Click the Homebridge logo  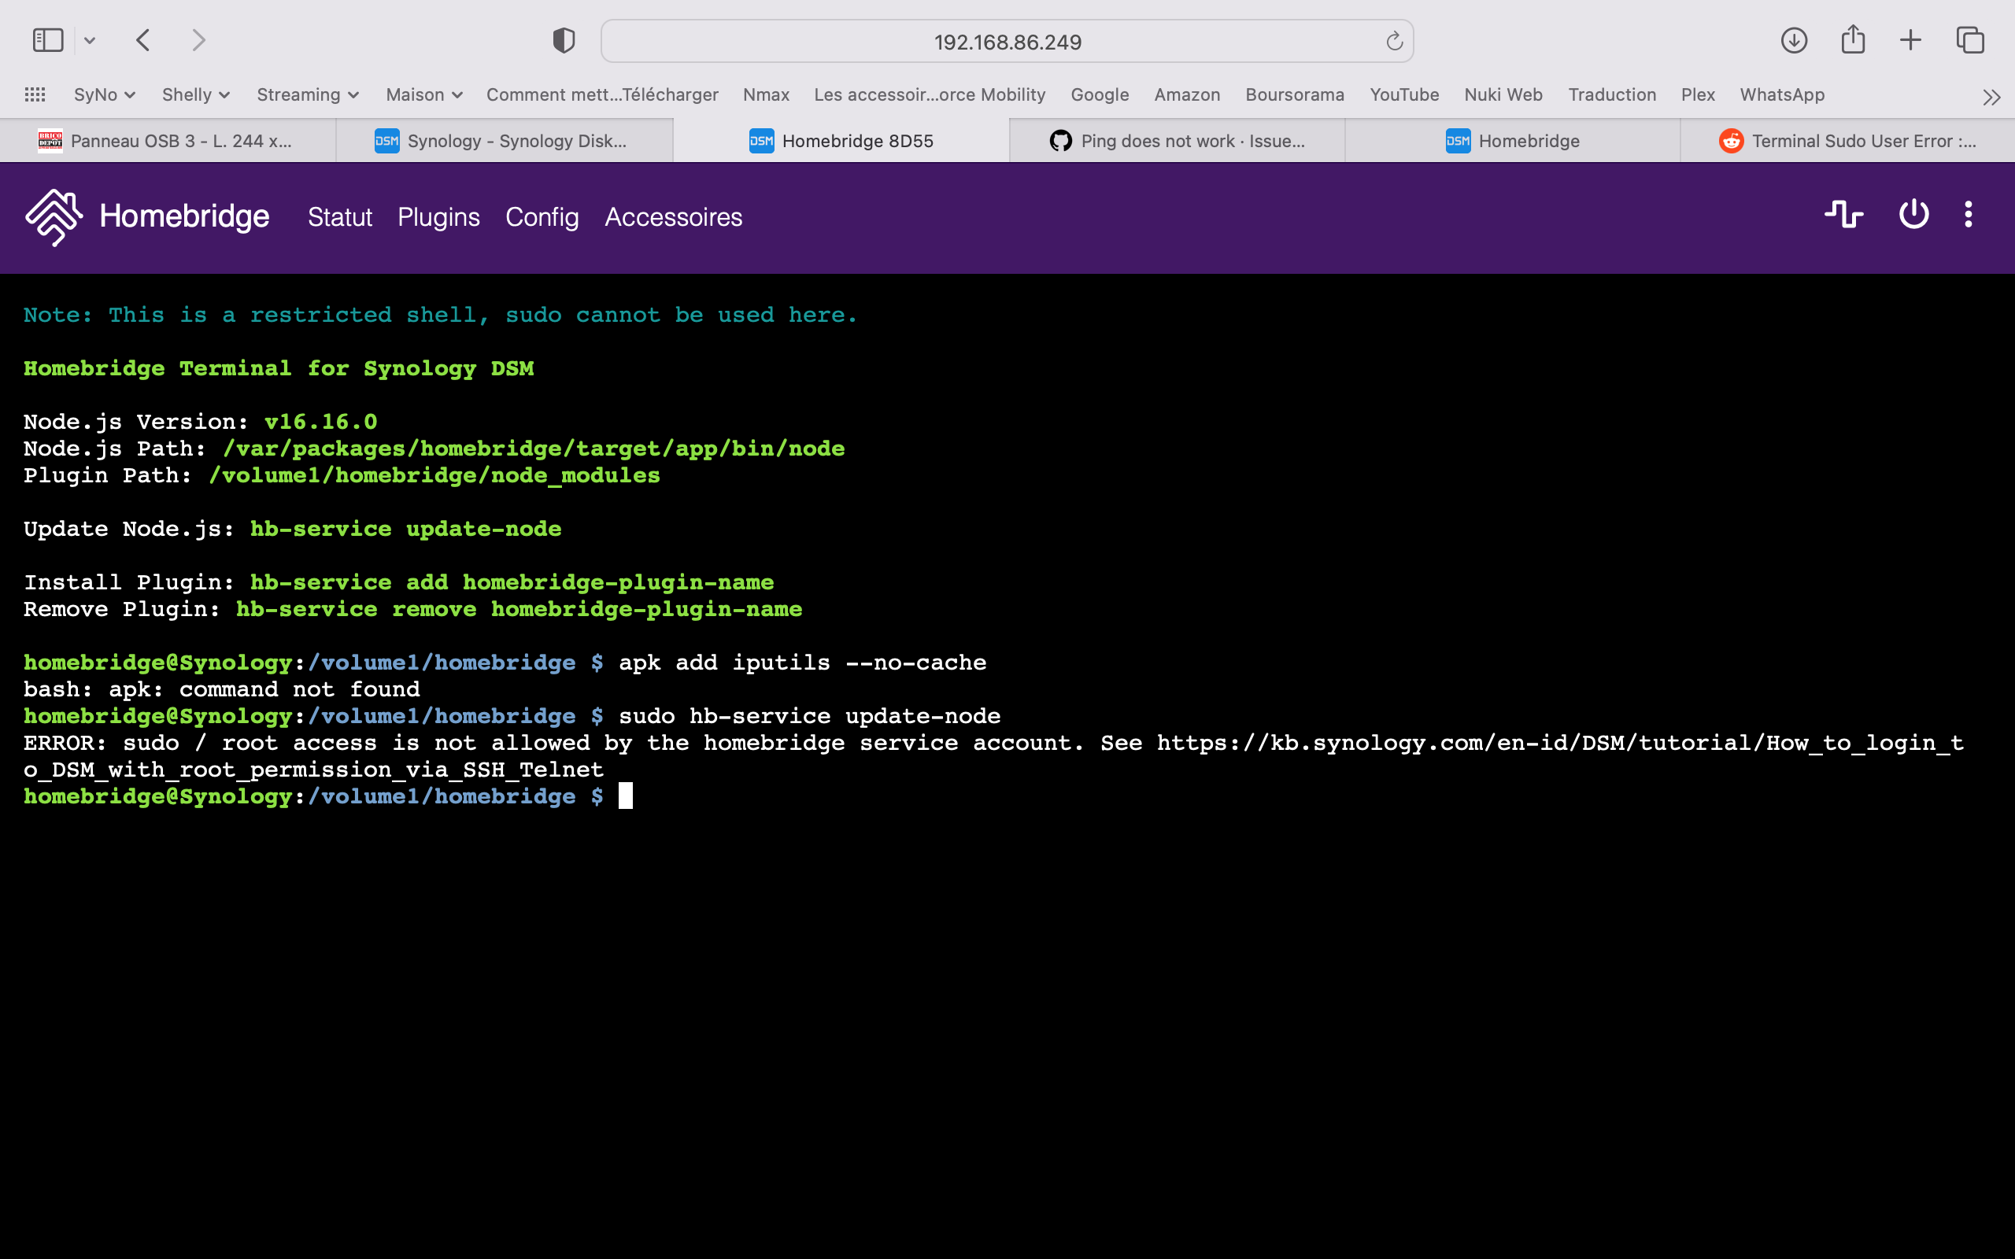(52, 217)
